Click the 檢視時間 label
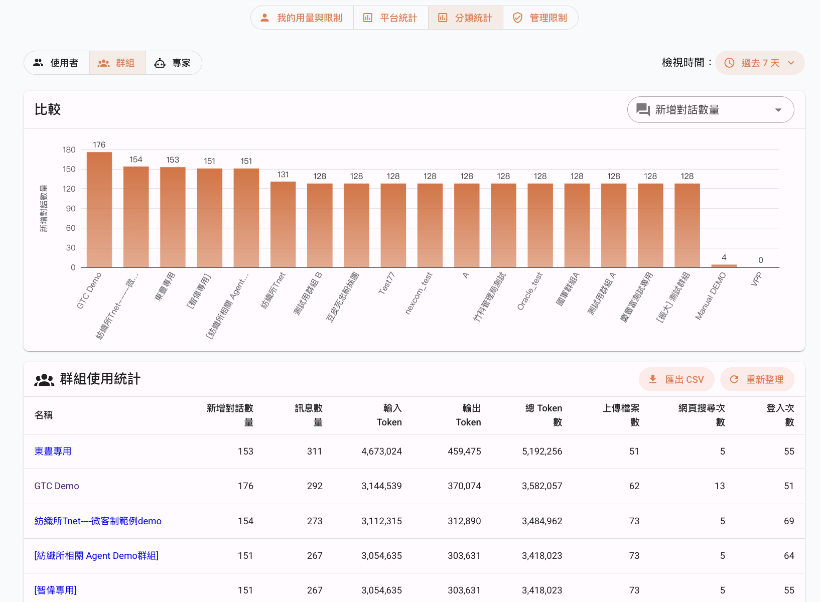820x602 pixels. (687, 63)
